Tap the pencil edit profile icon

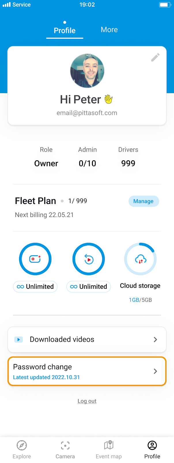pyautogui.click(x=155, y=57)
